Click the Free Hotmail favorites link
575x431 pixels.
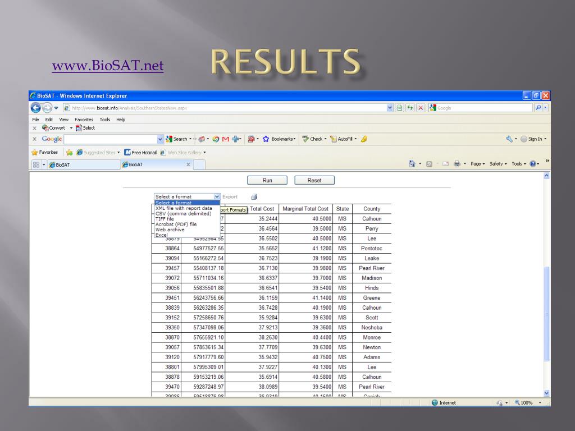140,153
